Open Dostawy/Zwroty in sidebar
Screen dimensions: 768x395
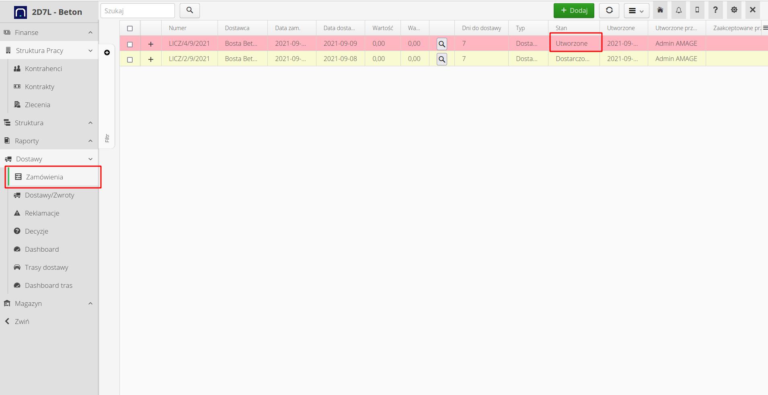(x=49, y=195)
